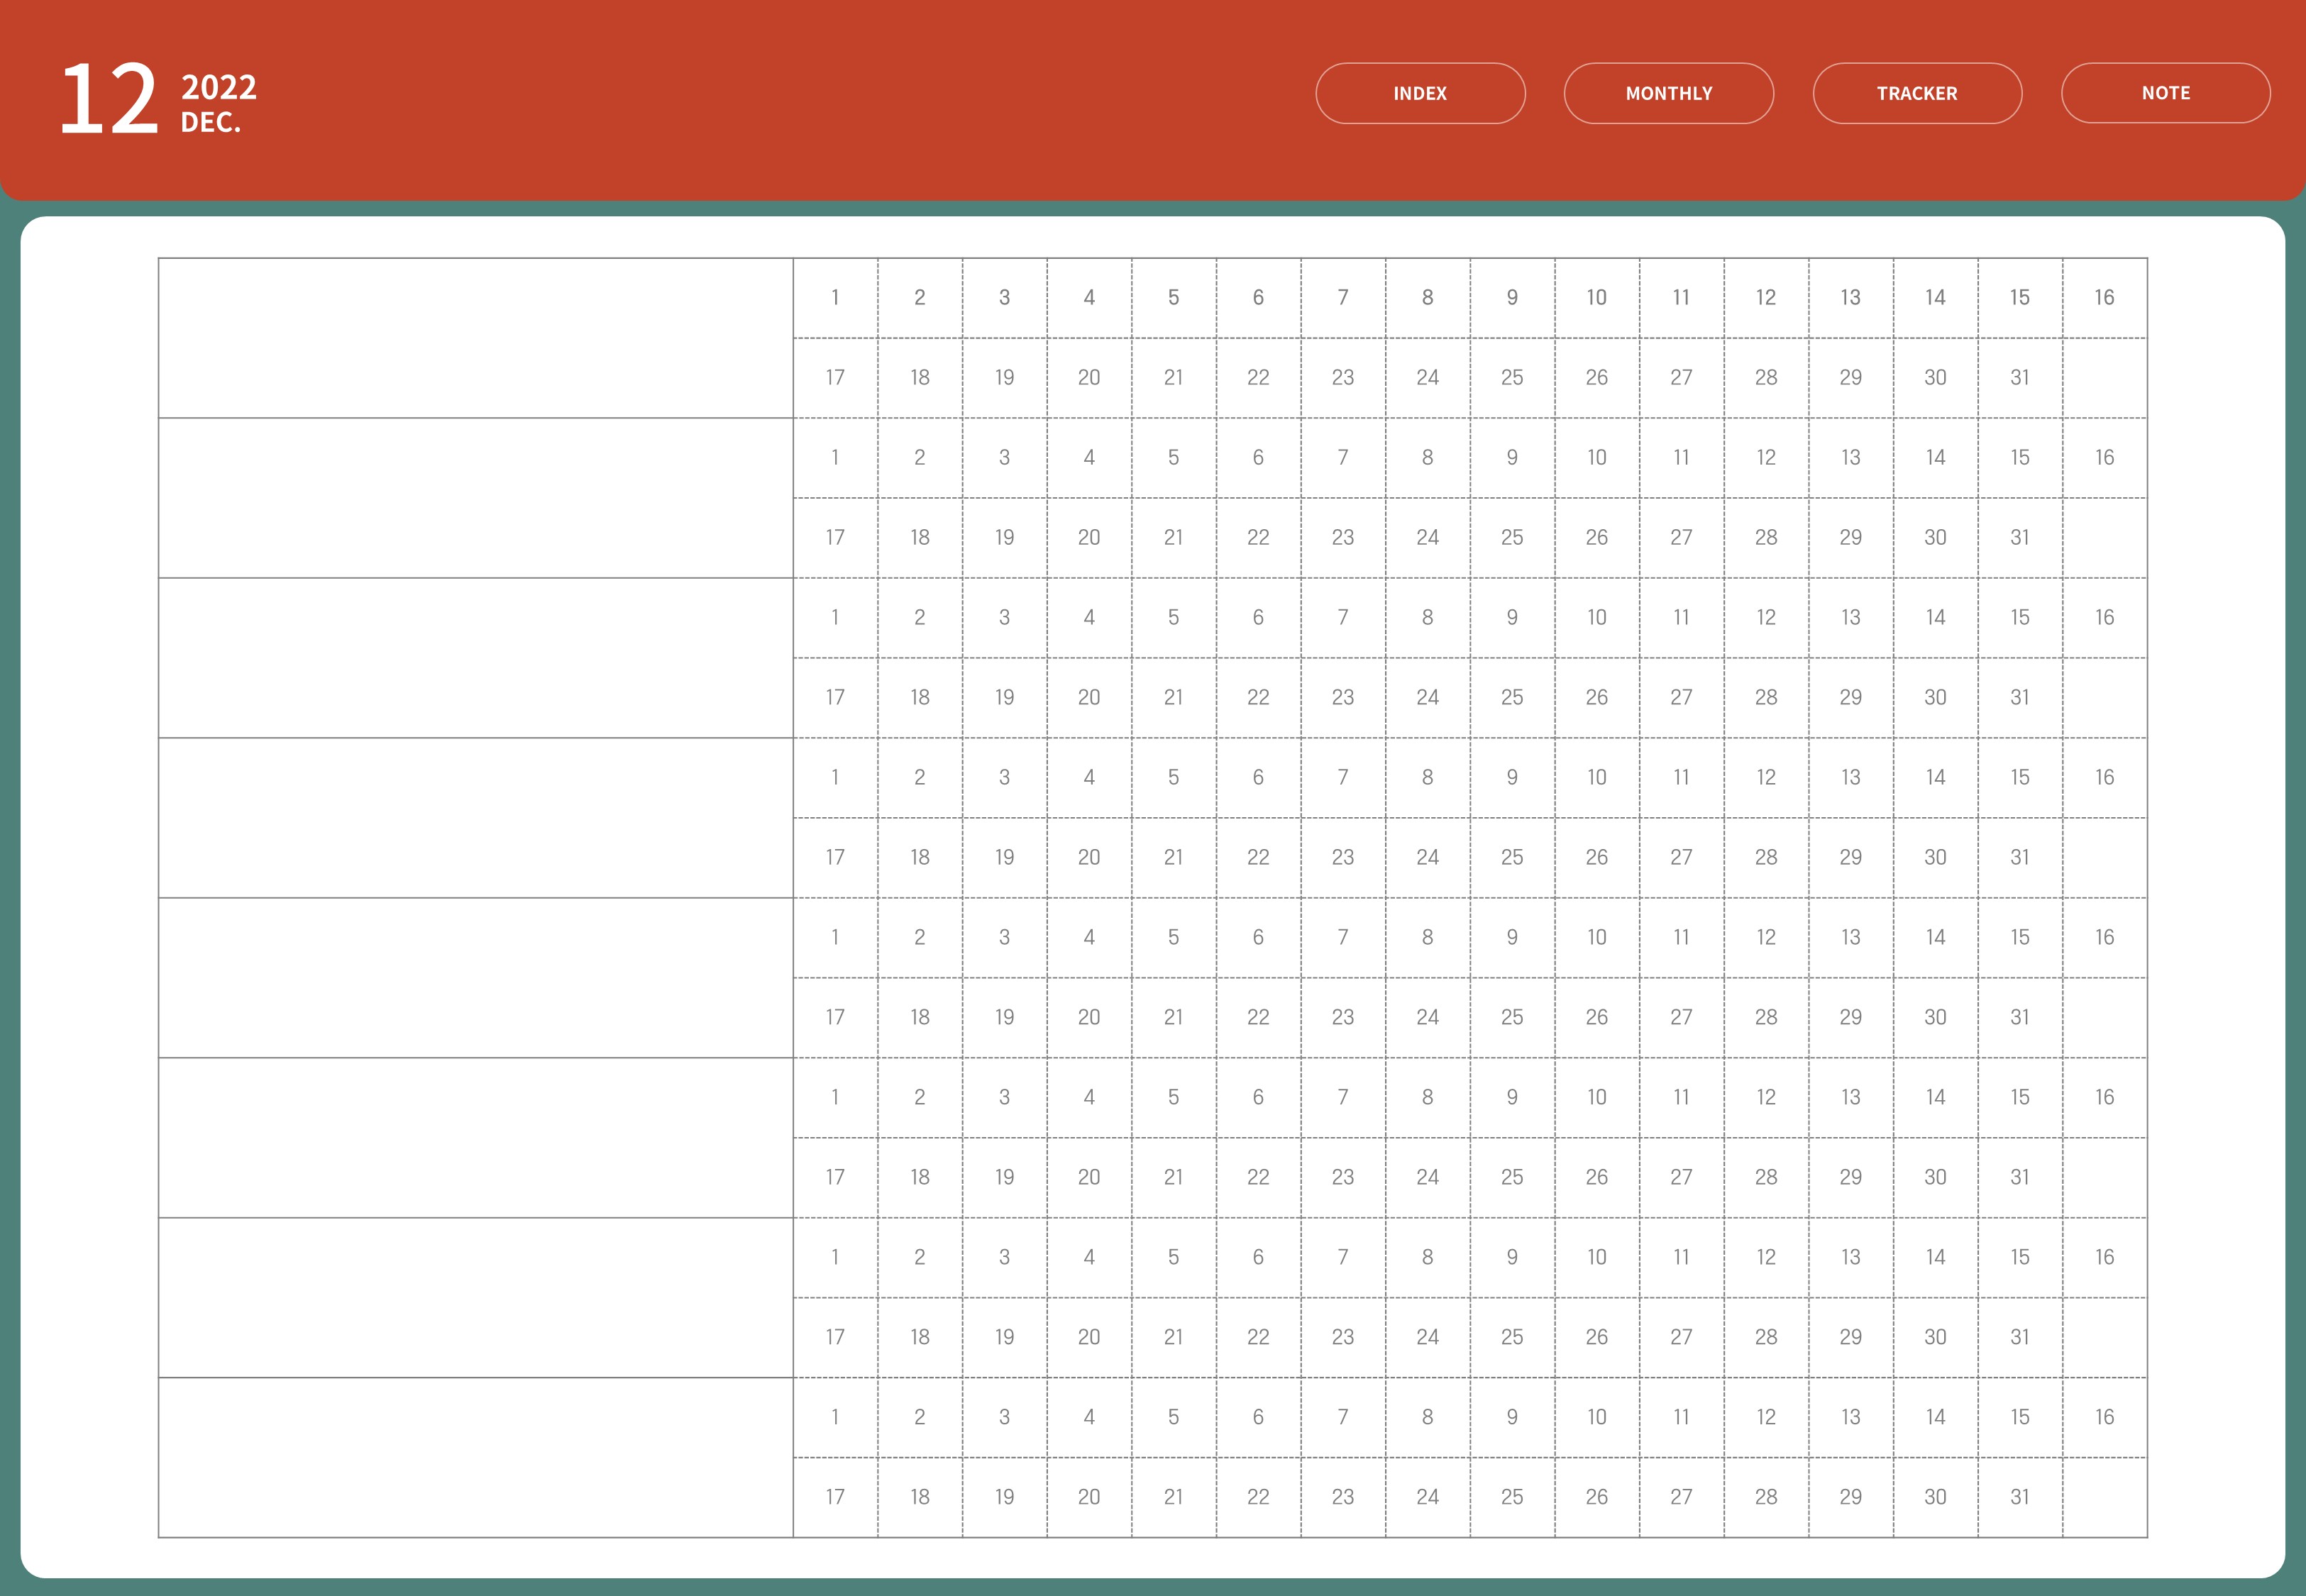The image size is (2306, 1596).
Task: Mark day 5 in the second tracker
Action: 1174,458
